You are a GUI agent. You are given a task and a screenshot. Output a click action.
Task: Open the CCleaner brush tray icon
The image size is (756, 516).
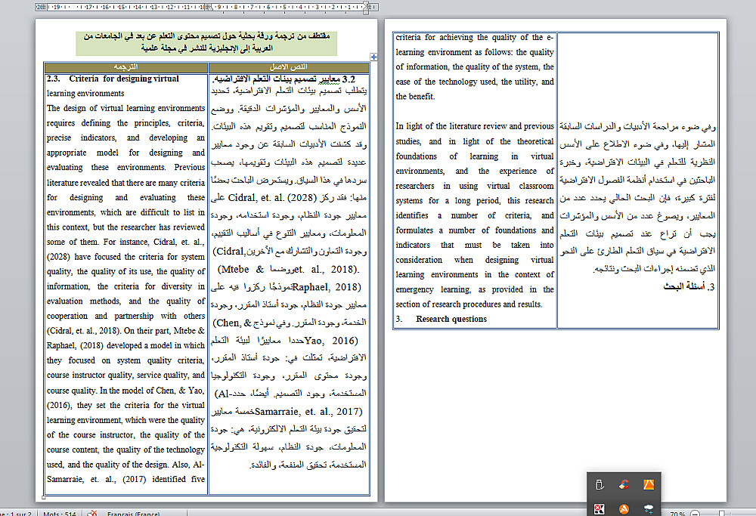pos(624,485)
